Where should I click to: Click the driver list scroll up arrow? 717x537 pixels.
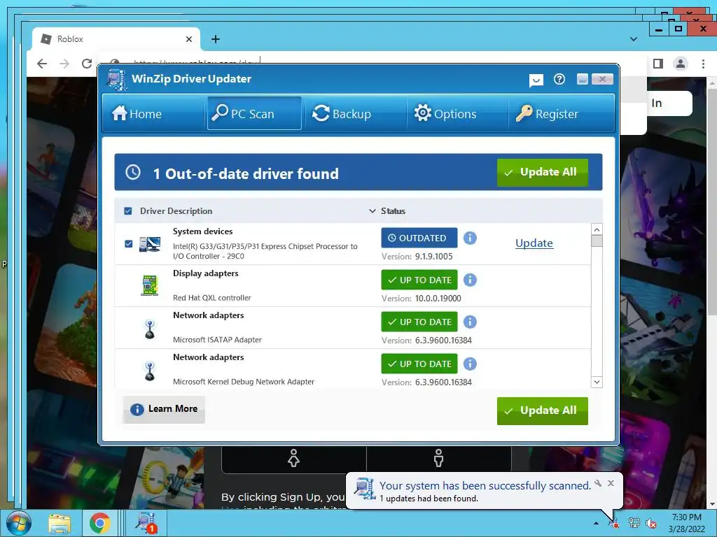(597, 229)
